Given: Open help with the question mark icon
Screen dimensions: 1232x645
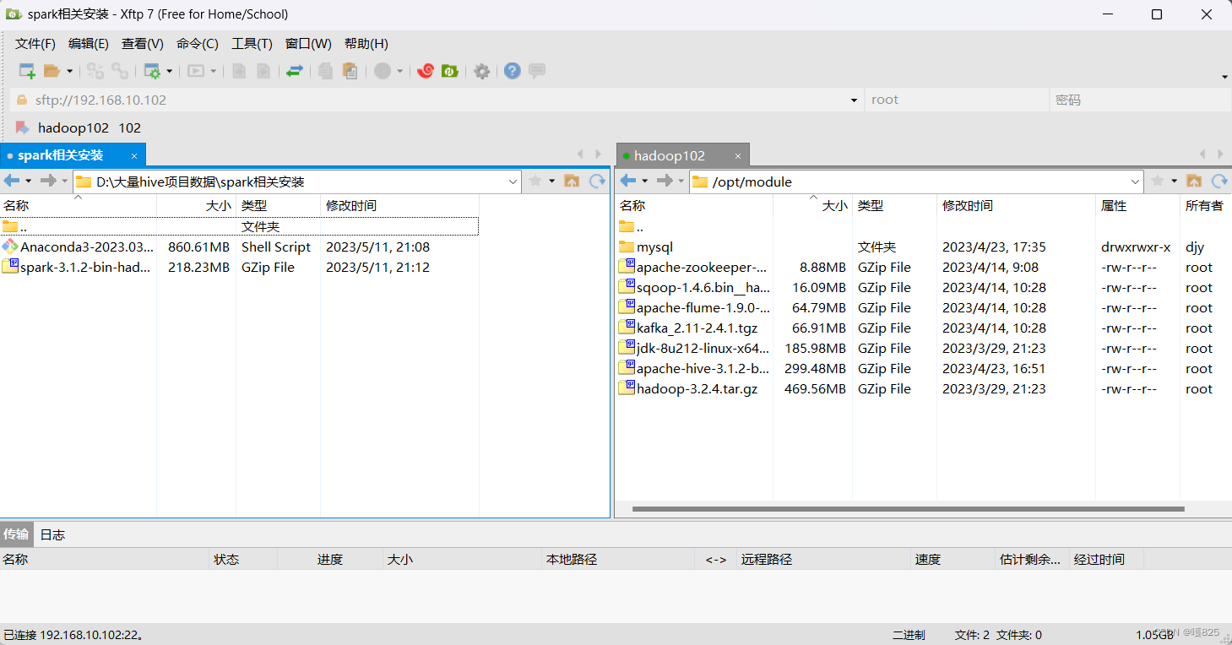Looking at the screenshot, I should (x=513, y=71).
